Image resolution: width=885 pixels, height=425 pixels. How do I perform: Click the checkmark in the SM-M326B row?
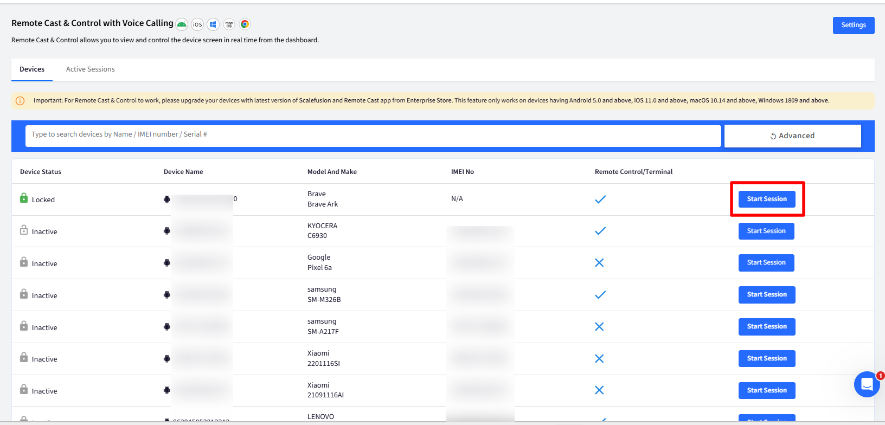pyautogui.click(x=600, y=295)
